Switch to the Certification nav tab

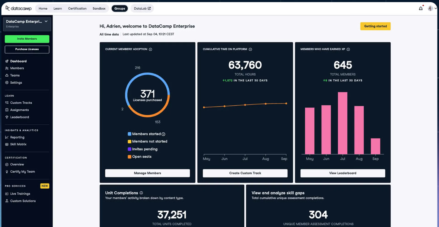pos(77,8)
